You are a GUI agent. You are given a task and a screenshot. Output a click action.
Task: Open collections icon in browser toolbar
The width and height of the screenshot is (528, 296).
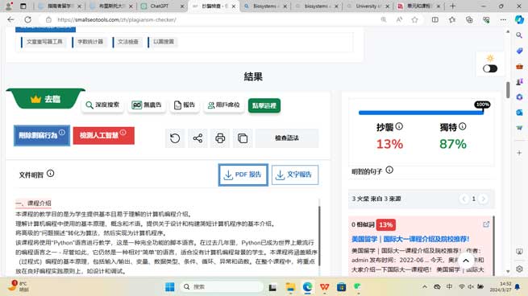point(469,19)
